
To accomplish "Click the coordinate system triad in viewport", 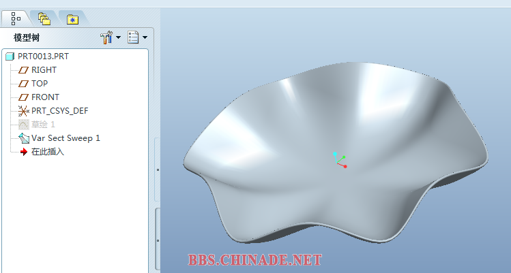I will tap(340, 160).
